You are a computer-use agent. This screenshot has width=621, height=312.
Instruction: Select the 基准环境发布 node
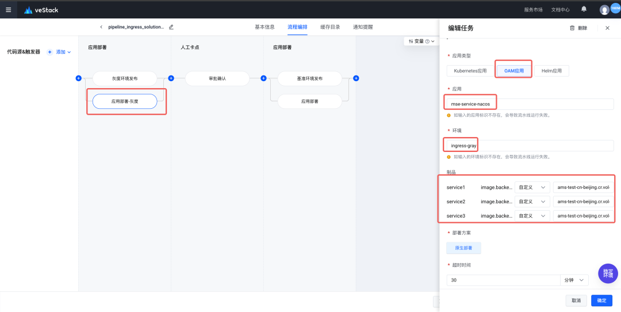310,78
